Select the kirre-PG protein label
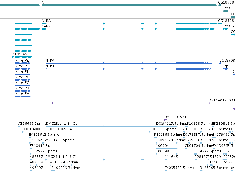235x172 pixels. pyautogui.click(x=22, y=77)
